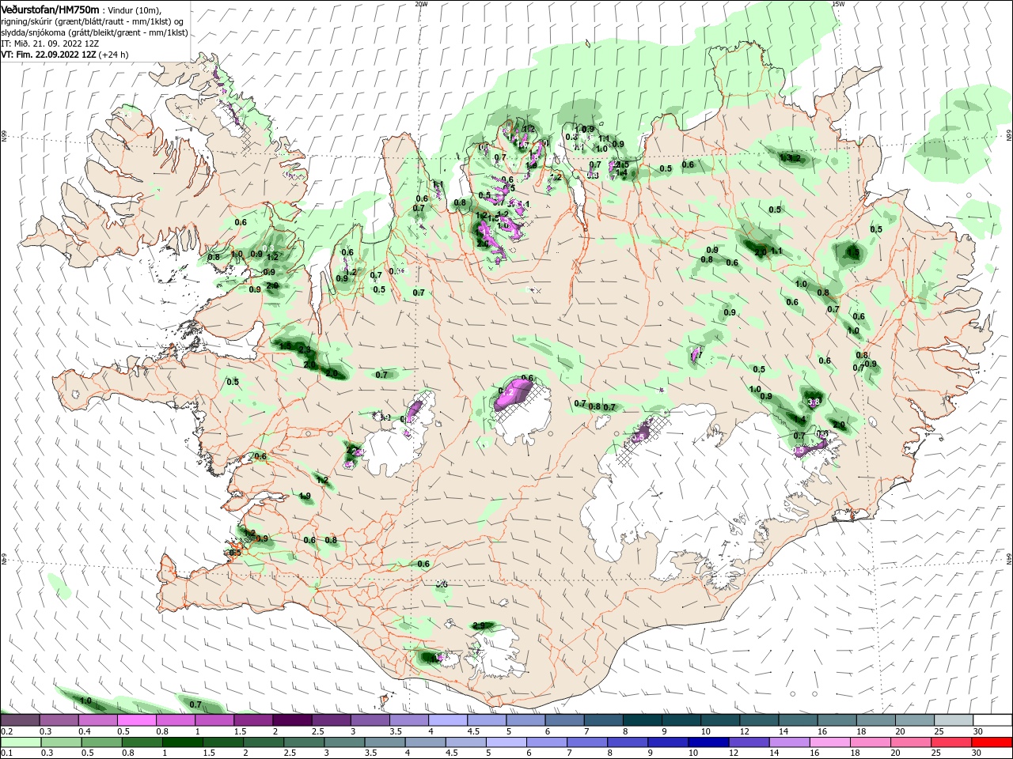The image size is (1013, 759).
Task: Click the 0.1 label on the lower scale
Action: pos(6,753)
